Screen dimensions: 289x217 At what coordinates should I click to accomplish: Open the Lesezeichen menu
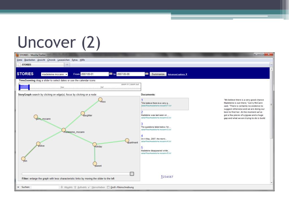[64, 60]
